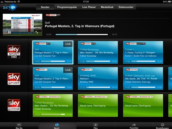Open Einstellungen gear icon

tap(162, 125)
